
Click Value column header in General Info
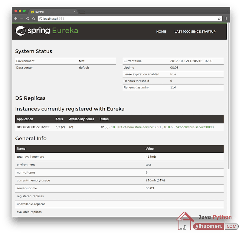[149, 149]
